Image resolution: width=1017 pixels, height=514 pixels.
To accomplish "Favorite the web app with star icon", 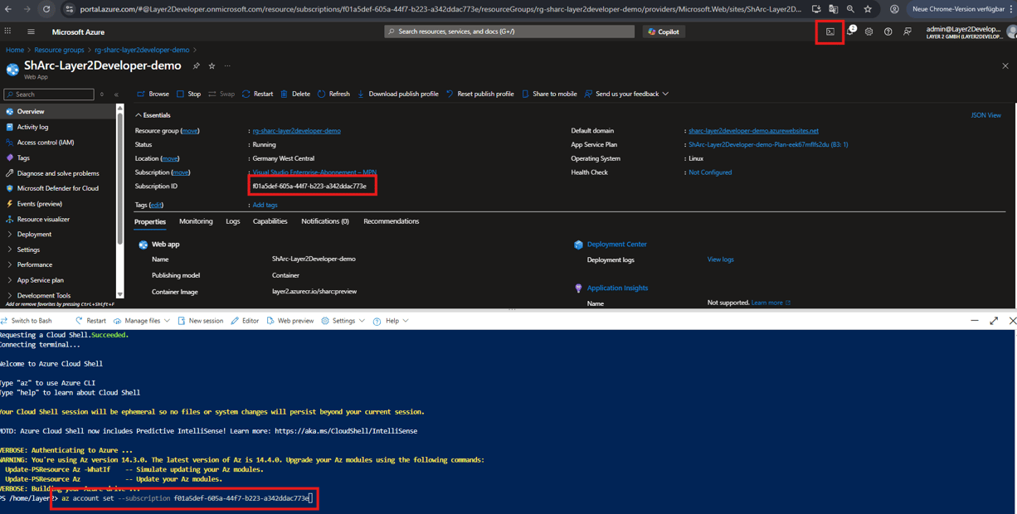I will pos(212,65).
